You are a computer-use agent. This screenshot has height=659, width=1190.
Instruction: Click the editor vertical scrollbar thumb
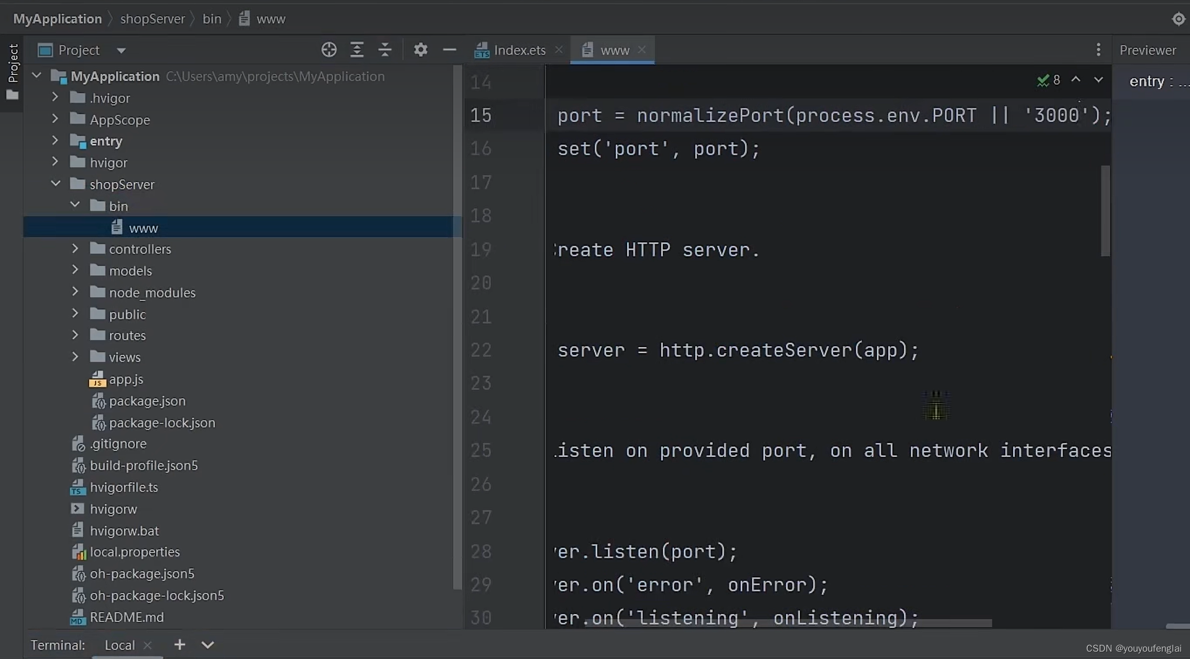[1105, 210]
